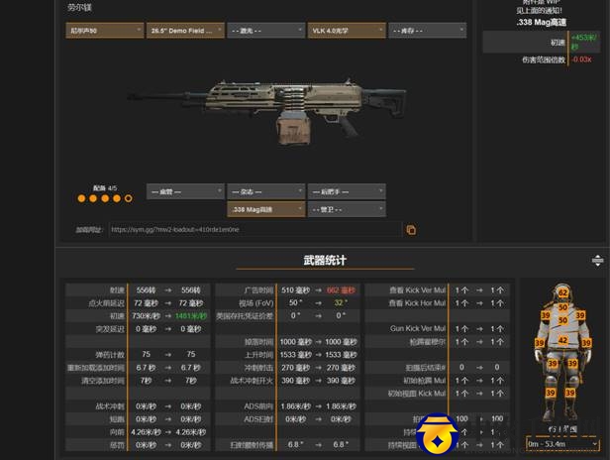Click the base FoV value 50°
610x460 pixels.
[295, 303]
